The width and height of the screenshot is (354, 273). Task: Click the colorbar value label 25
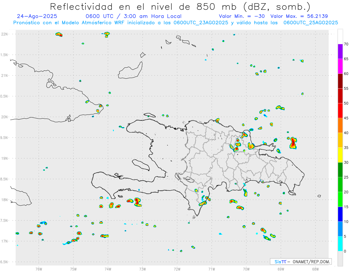[346, 177]
